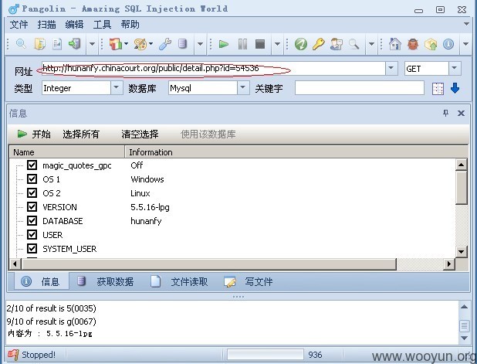
Task: Expand the first toolbar group overflow arrow
Action: [92, 45]
